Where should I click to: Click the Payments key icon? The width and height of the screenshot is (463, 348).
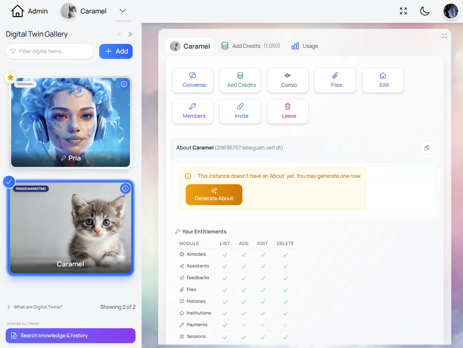click(x=182, y=325)
